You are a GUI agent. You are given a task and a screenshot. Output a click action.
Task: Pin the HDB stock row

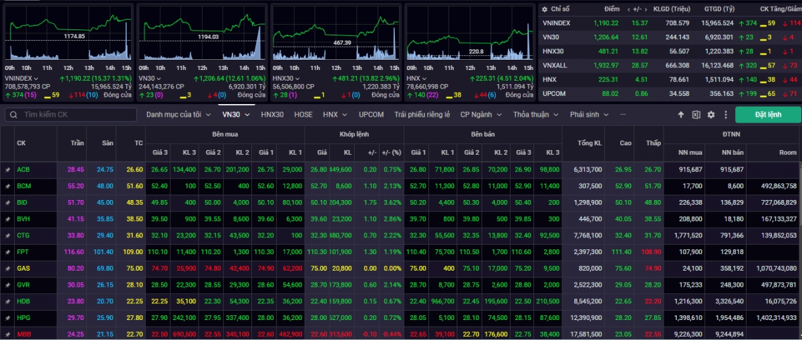click(8, 301)
